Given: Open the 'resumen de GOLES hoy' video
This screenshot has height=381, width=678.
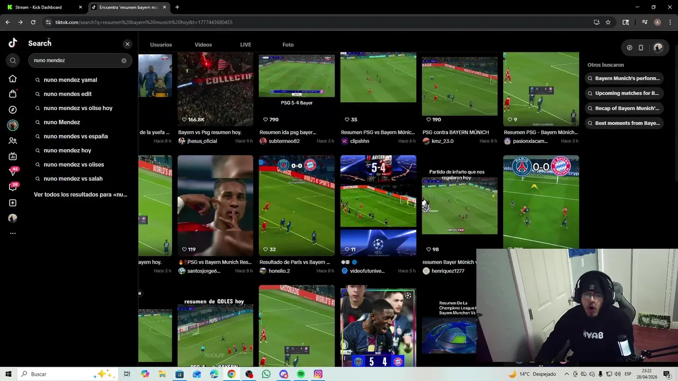Looking at the screenshot, I should click(215, 326).
